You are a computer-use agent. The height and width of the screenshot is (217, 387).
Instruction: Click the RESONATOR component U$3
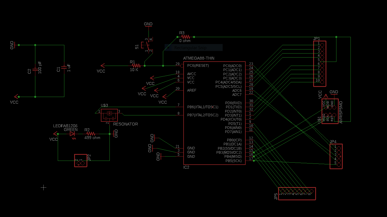109,115
